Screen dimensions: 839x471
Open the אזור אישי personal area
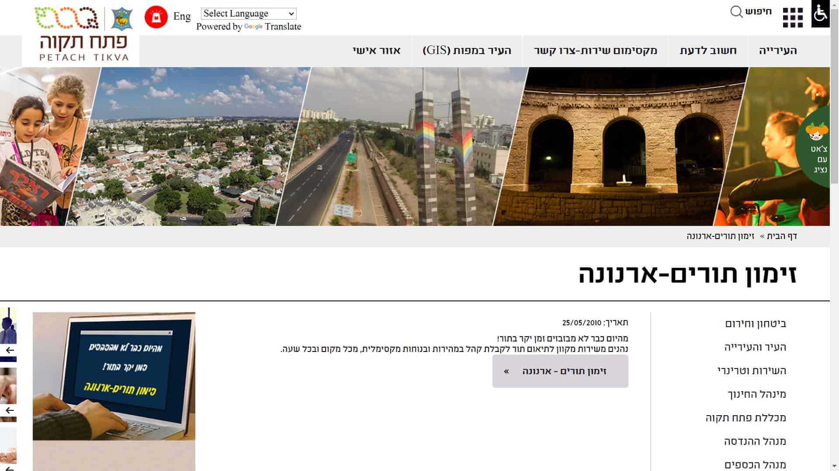376,51
